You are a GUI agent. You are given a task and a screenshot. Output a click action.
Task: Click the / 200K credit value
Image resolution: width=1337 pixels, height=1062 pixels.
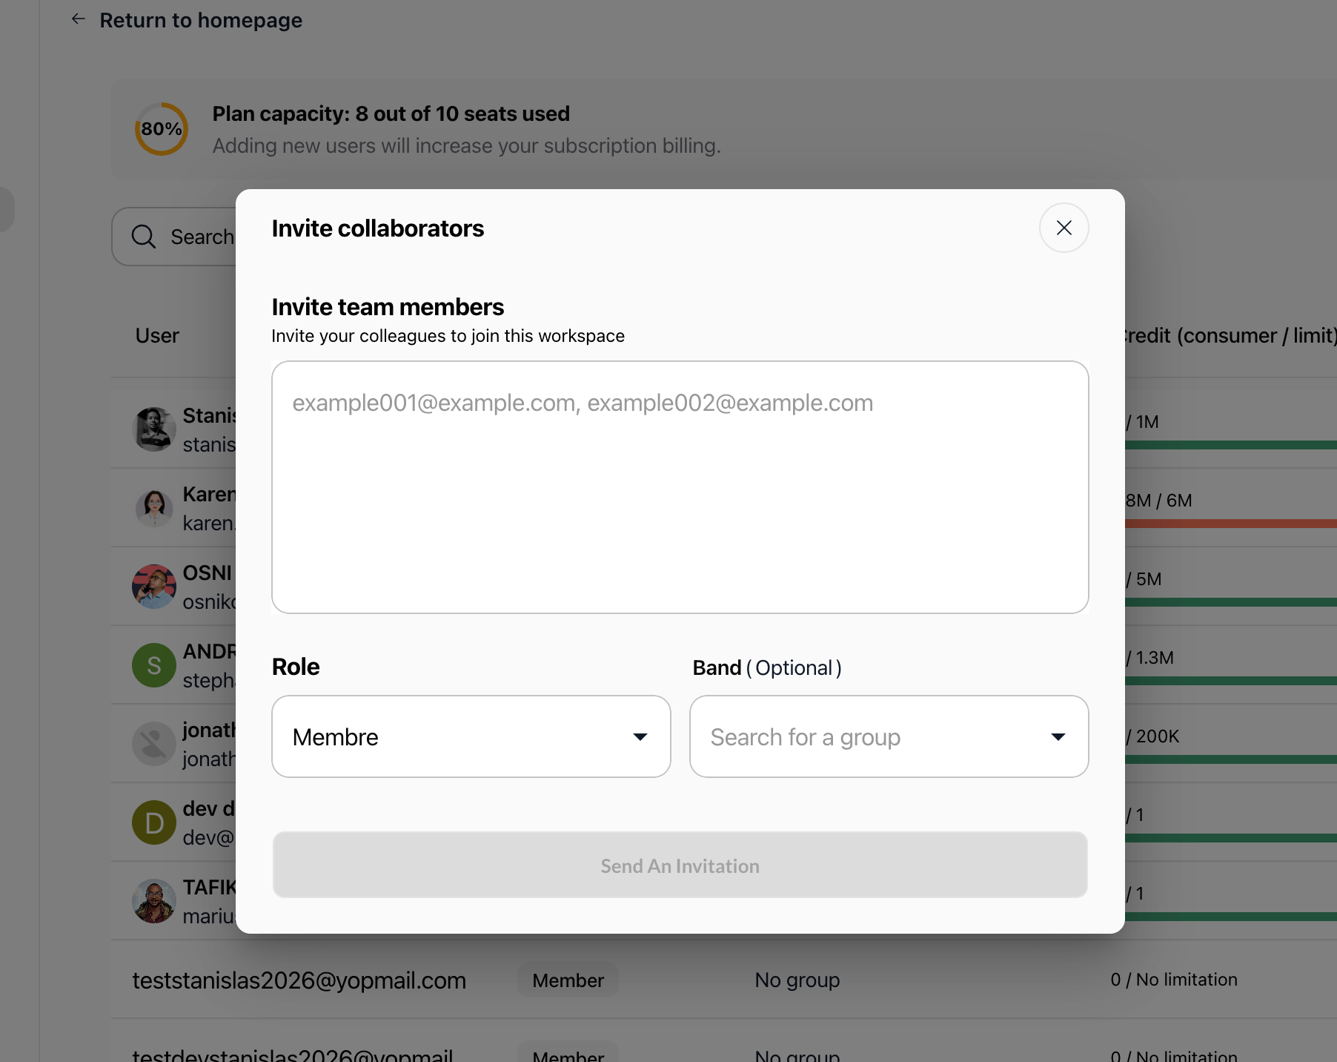coord(1152,736)
